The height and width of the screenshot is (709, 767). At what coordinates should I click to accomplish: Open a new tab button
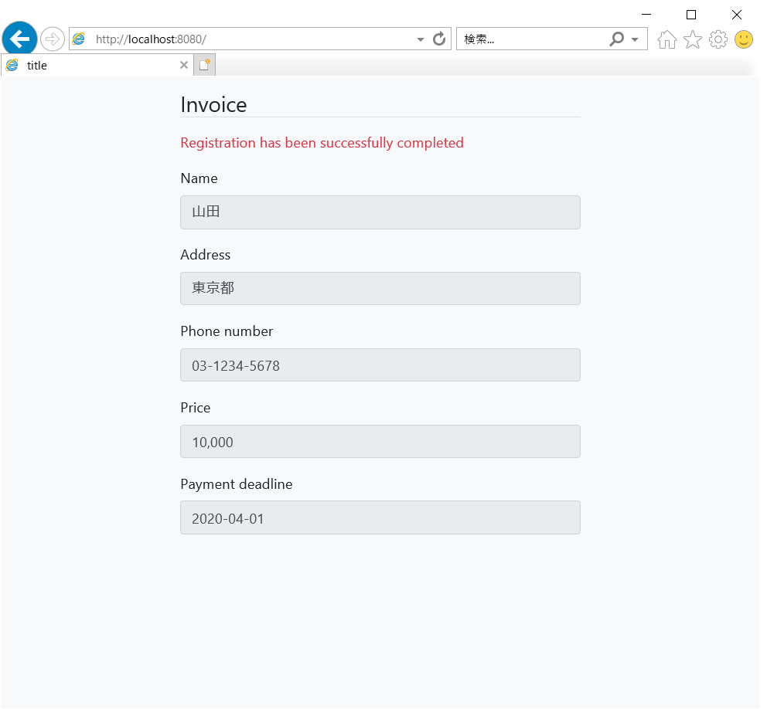point(204,65)
